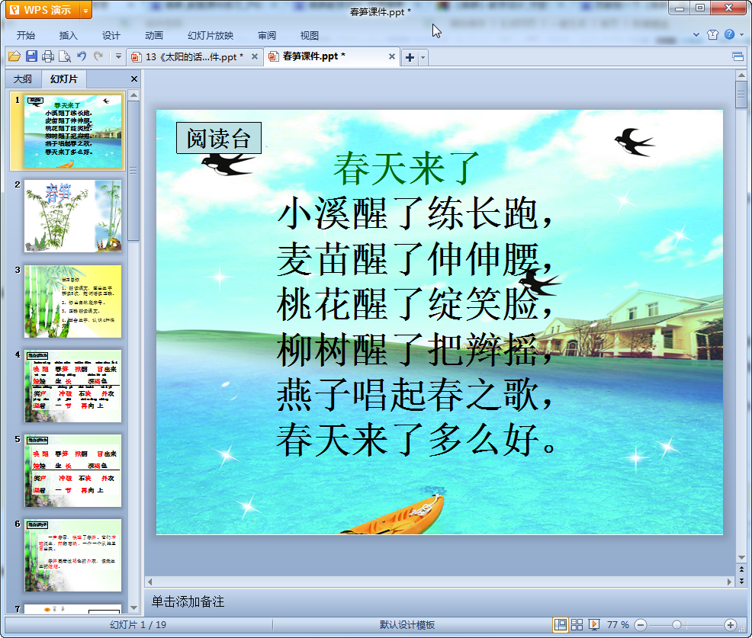Select slide 1 thumbnail 春天来了
The width and height of the screenshot is (752, 638).
coord(72,131)
